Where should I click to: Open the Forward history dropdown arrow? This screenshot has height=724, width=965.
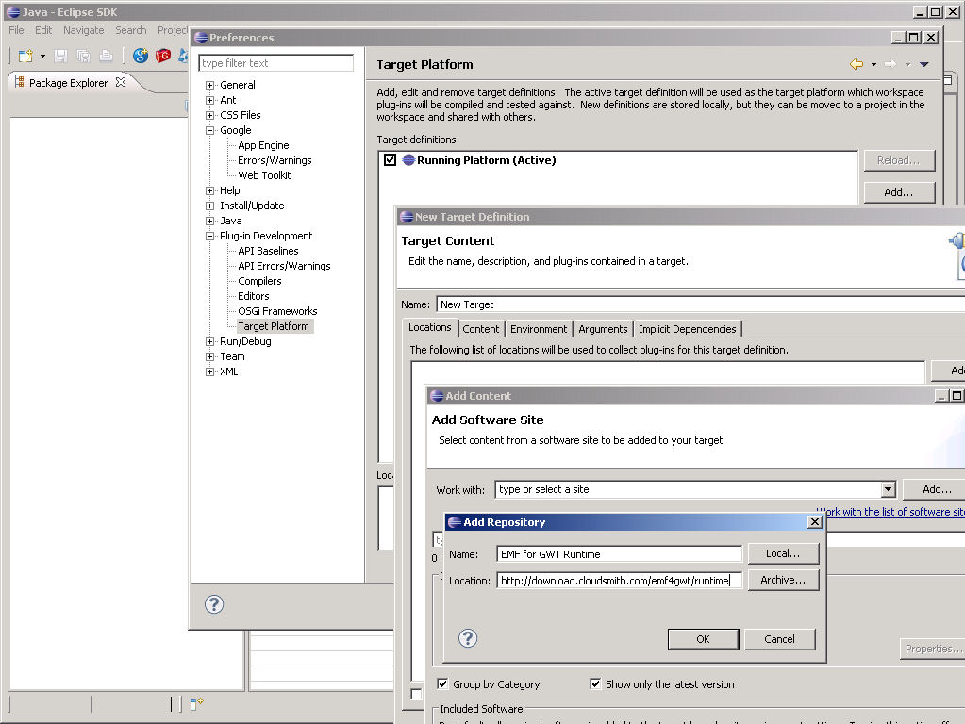pyautogui.click(x=907, y=65)
